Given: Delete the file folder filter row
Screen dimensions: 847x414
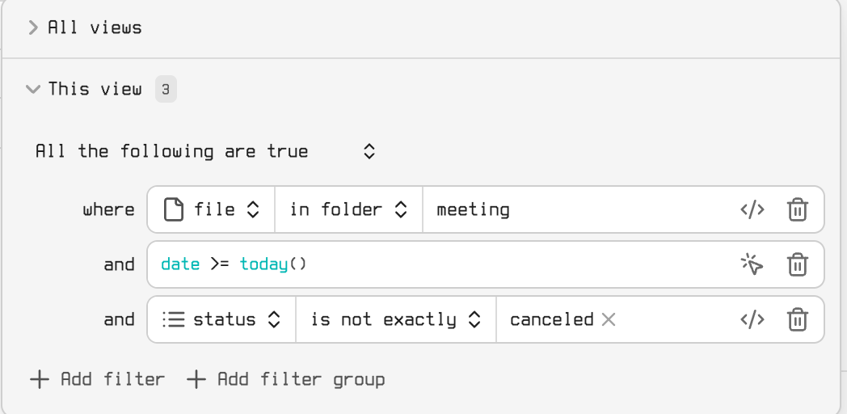Looking at the screenshot, I should pyautogui.click(x=797, y=210).
